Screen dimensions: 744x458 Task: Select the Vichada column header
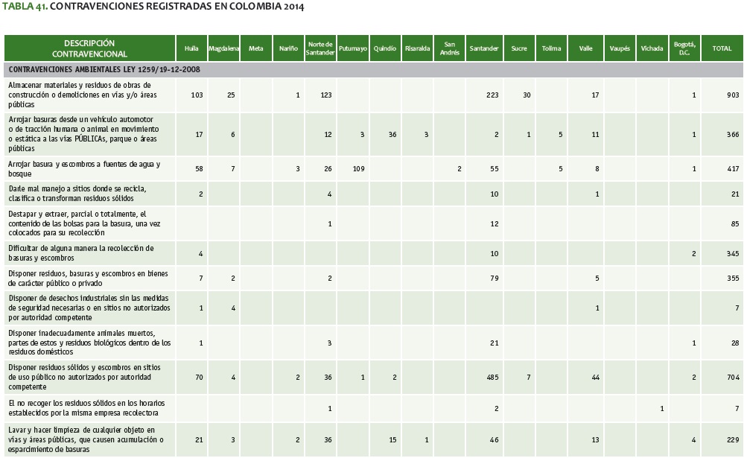pyautogui.click(x=652, y=48)
